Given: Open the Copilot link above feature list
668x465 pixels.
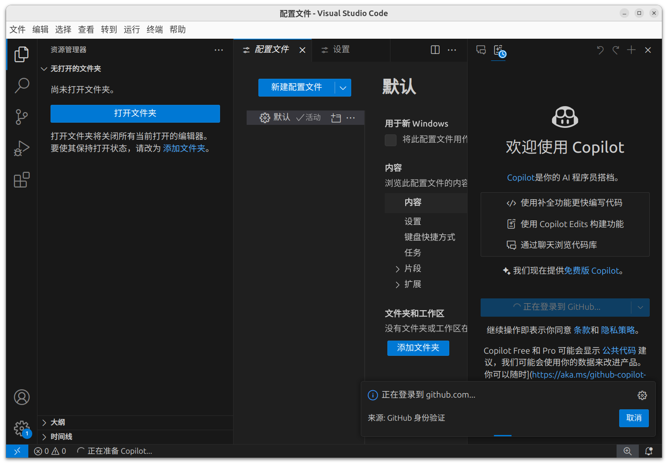Looking at the screenshot, I should (x=521, y=178).
